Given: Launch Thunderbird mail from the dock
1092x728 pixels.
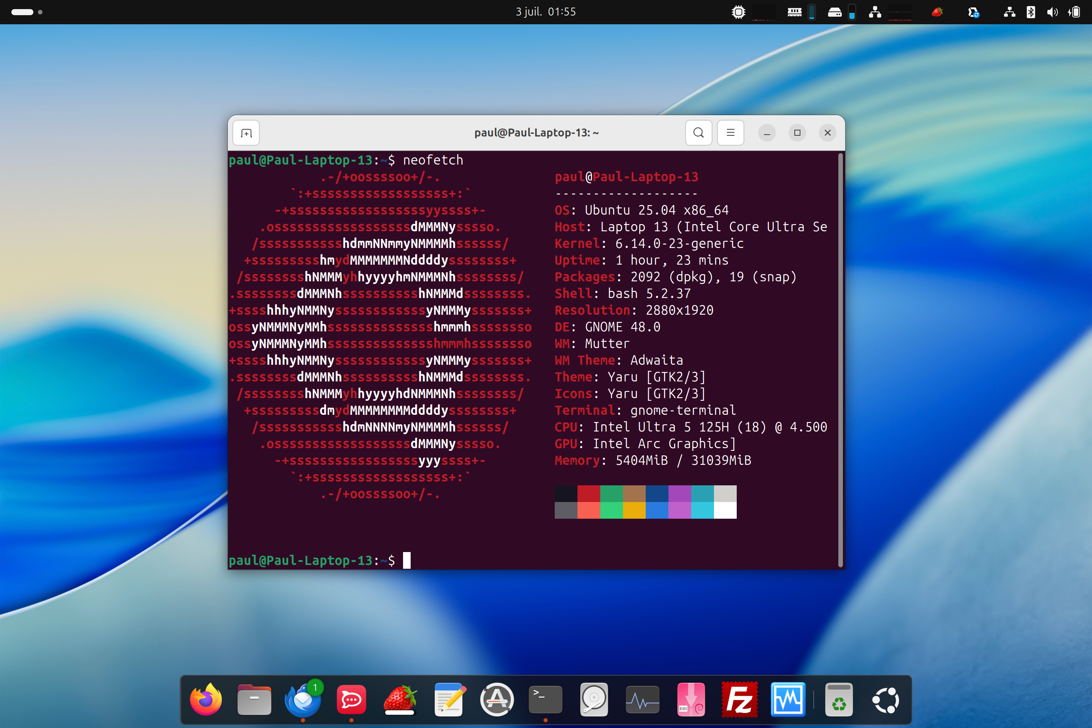Looking at the screenshot, I should click(x=303, y=700).
